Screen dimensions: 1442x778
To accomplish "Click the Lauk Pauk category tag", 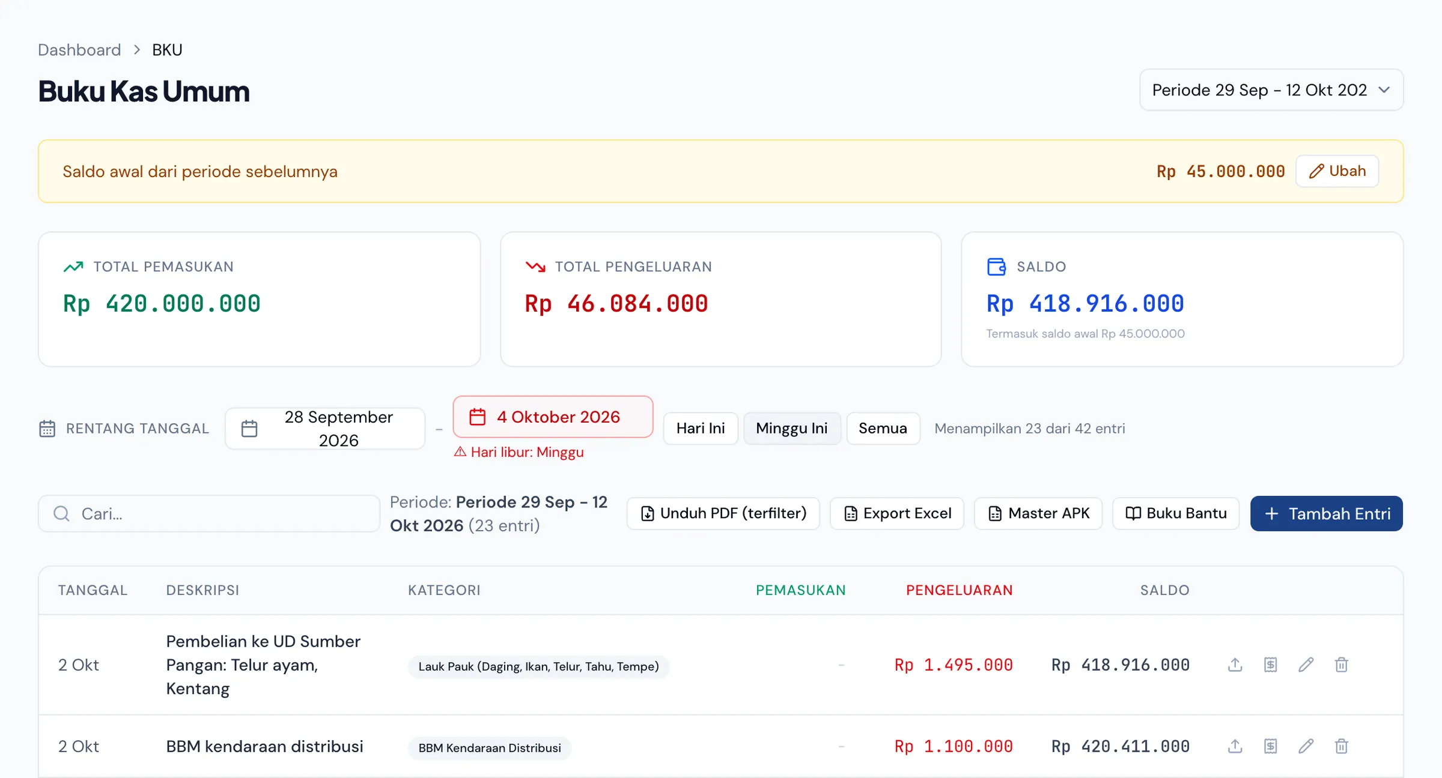I will (x=538, y=666).
